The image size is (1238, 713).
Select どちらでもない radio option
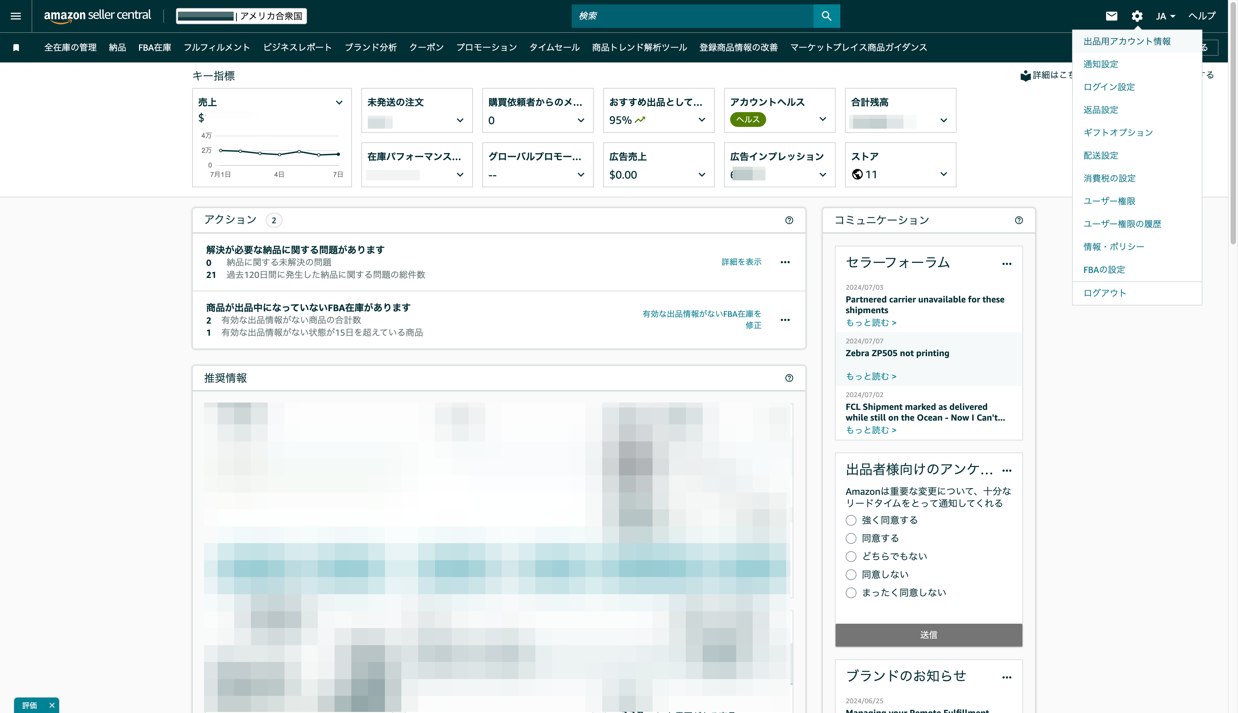[x=851, y=557]
